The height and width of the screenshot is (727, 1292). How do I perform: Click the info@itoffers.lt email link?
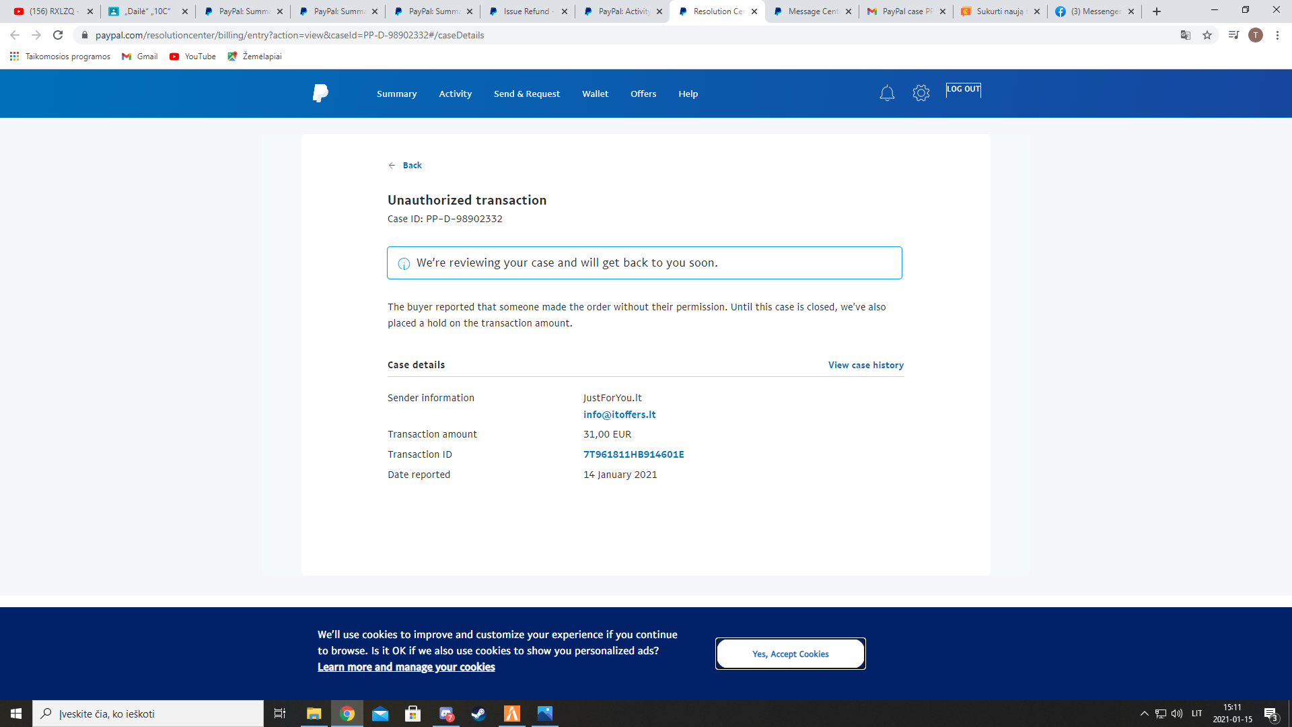(619, 415)
